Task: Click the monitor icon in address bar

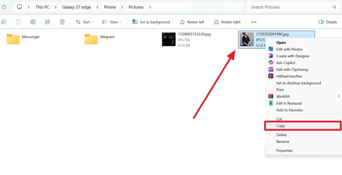Action: coord(20,7)
